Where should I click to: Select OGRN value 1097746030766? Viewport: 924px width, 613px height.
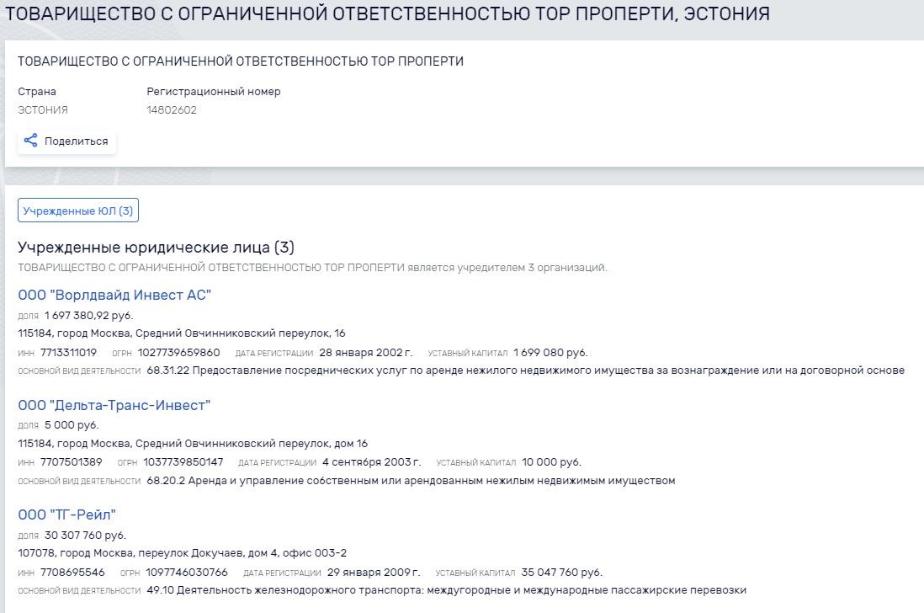[187, 573]
